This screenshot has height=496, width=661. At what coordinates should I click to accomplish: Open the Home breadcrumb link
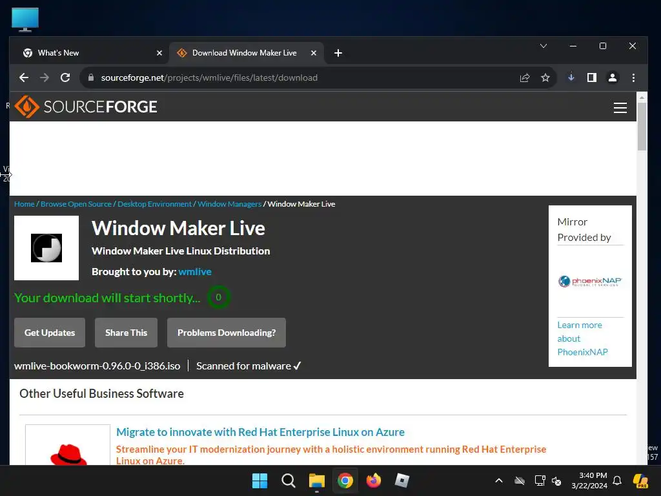pyautogui.click(x=25, y=204)
